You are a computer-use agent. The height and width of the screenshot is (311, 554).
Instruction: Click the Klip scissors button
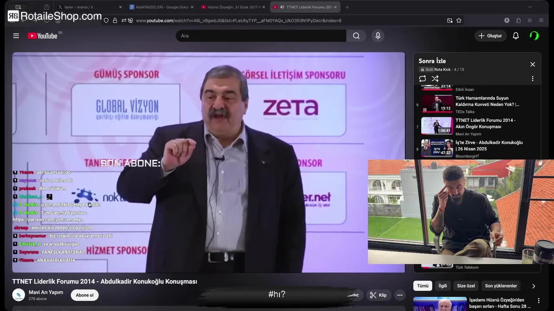[378, 295]
